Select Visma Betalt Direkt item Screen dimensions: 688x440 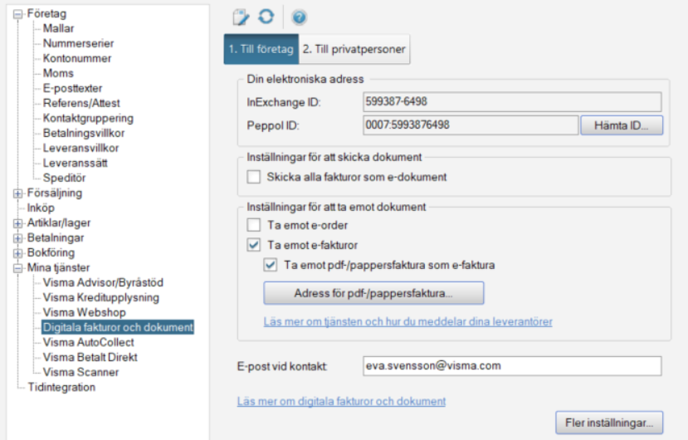(x=90, y=357)
